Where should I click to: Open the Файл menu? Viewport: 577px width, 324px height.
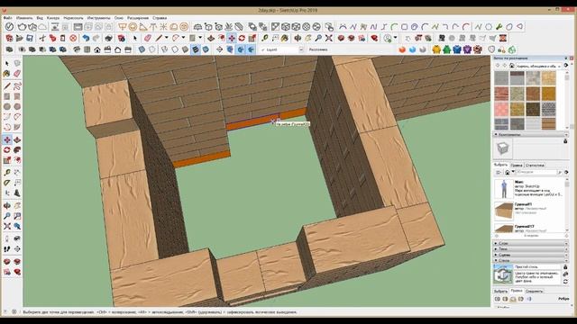pyautogui.click(x=7, y=18)
